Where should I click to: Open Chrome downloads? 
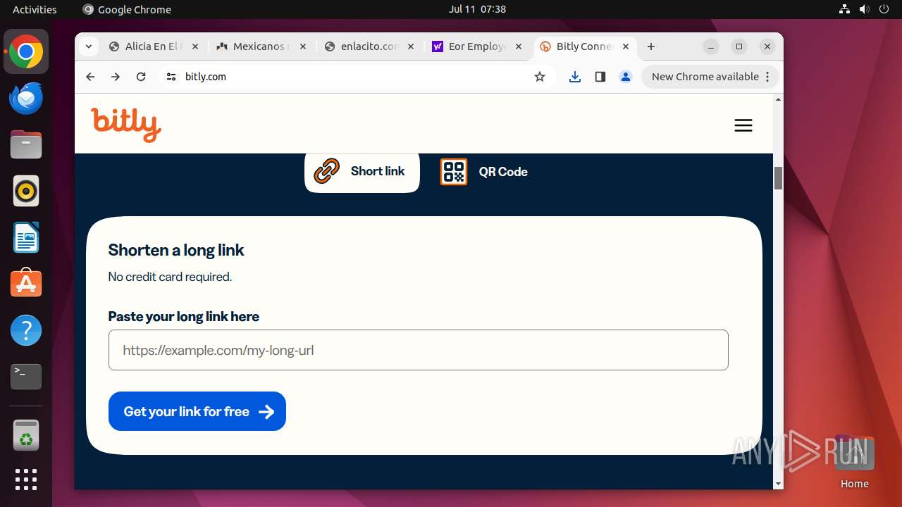pyautogui.click(x=575, y=77)
